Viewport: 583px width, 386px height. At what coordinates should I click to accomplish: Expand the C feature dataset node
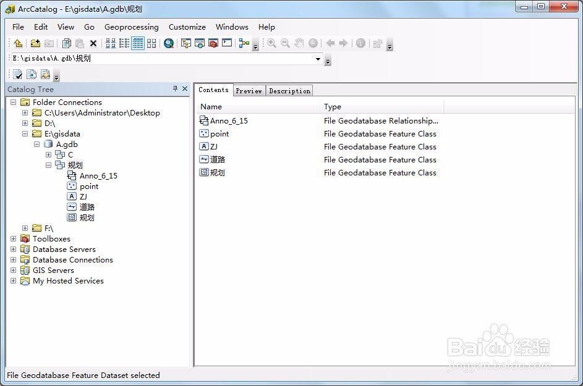coord(48,154)
